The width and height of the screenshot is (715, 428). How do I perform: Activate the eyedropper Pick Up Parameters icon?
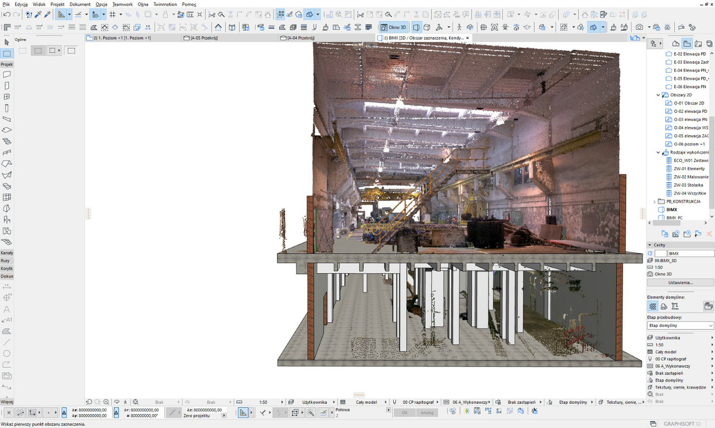(37, 15)
